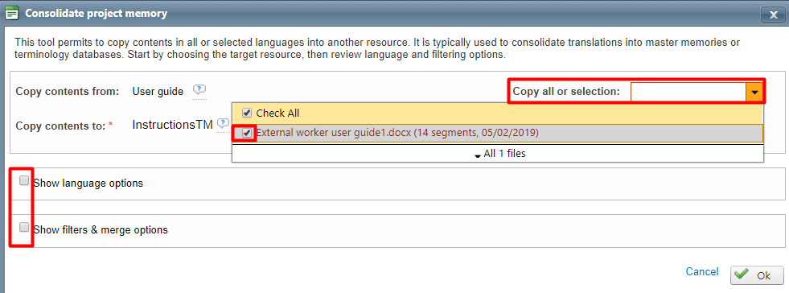Select External worker user guide1.docx list entry

[498, 134]
